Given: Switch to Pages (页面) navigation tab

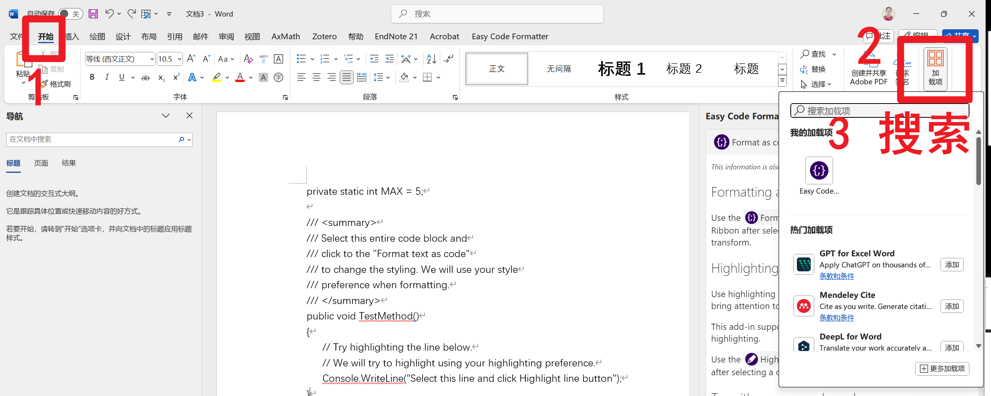Looking at the screenshot, I should [41, 163].
